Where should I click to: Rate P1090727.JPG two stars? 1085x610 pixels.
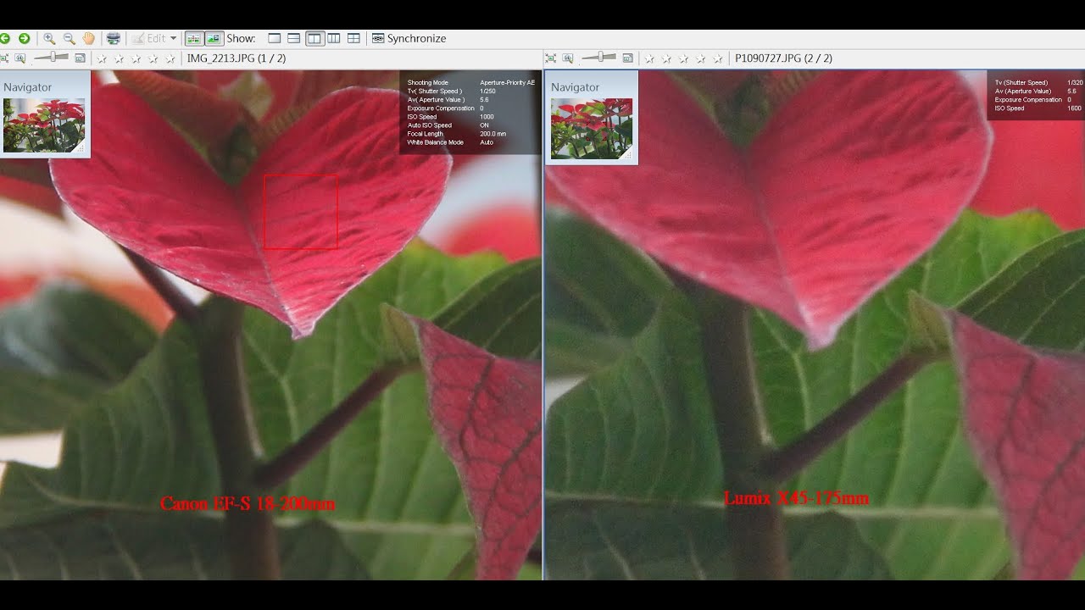click(666, 58)
